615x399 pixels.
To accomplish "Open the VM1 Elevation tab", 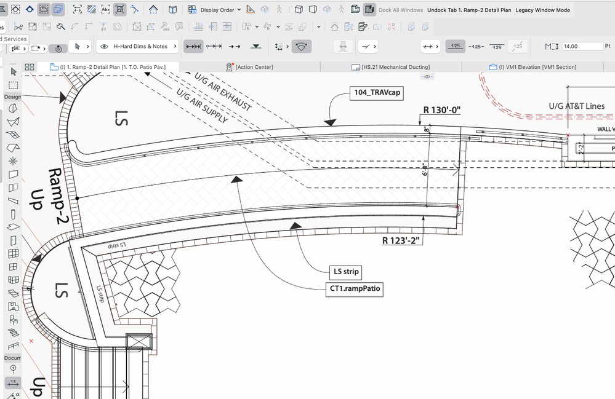I will pos(533,67).
